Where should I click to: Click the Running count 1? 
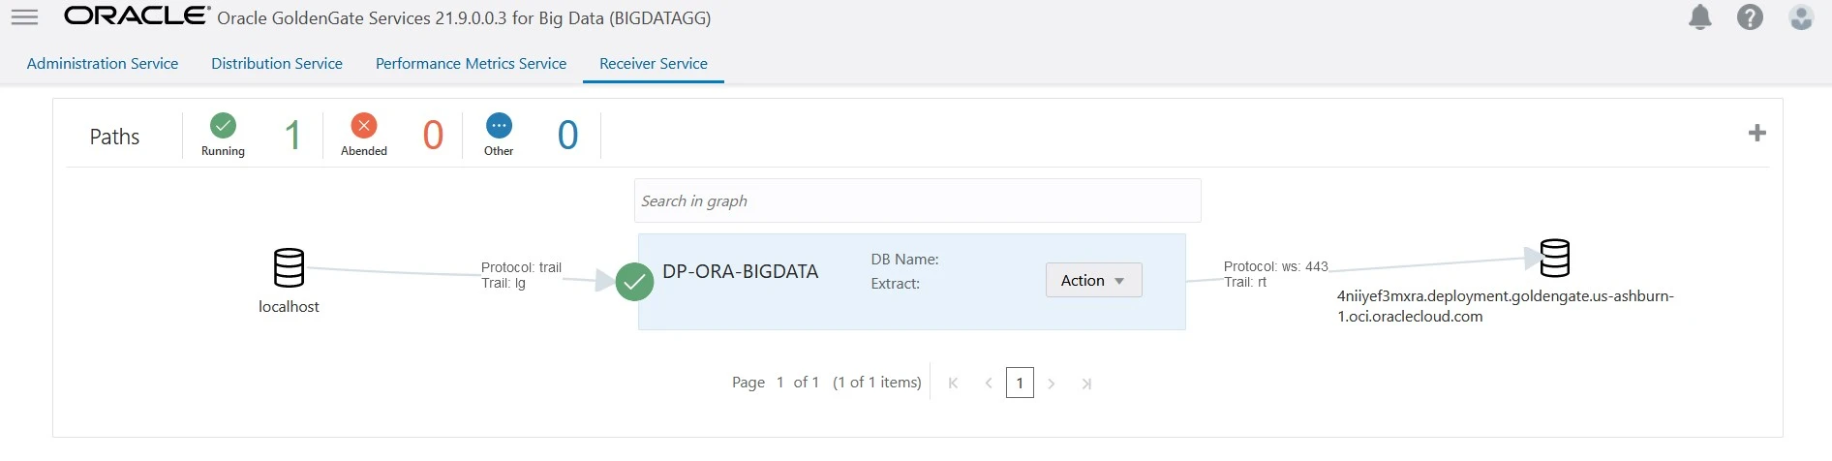point(292,135)
